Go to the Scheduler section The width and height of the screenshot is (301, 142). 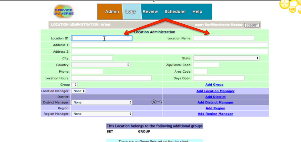click(x=175, y=11)
